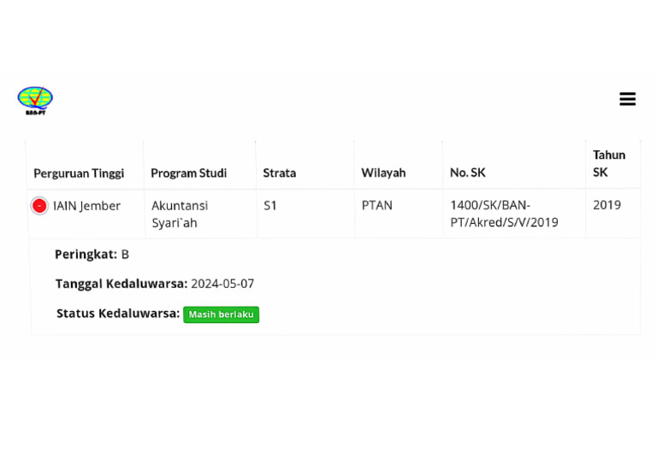Click the Status Kedaluwarsa label

[x=118, y=314]
